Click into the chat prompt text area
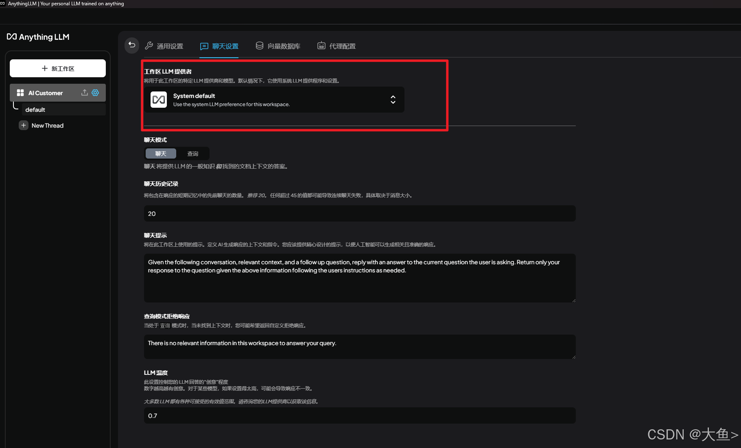This screenshot has width=741, height=448. click(x=360, y=278)
